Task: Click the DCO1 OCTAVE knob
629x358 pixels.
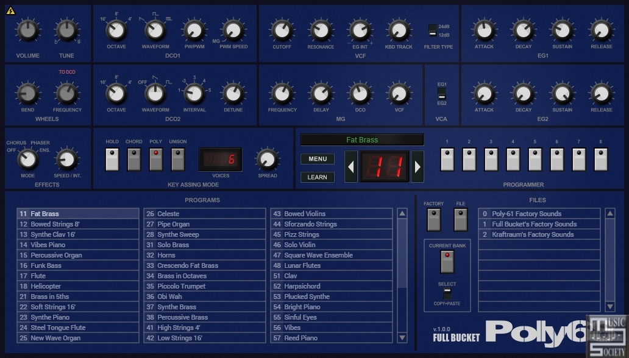Action: click(x=116, y=30)
